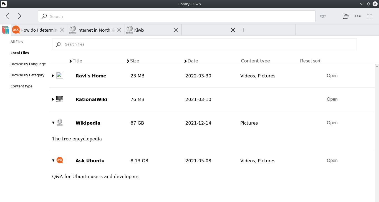This screenshot has width=379, height=202.
Task: Close the 'How do I determine' tab
Action: tap(62, 30)
